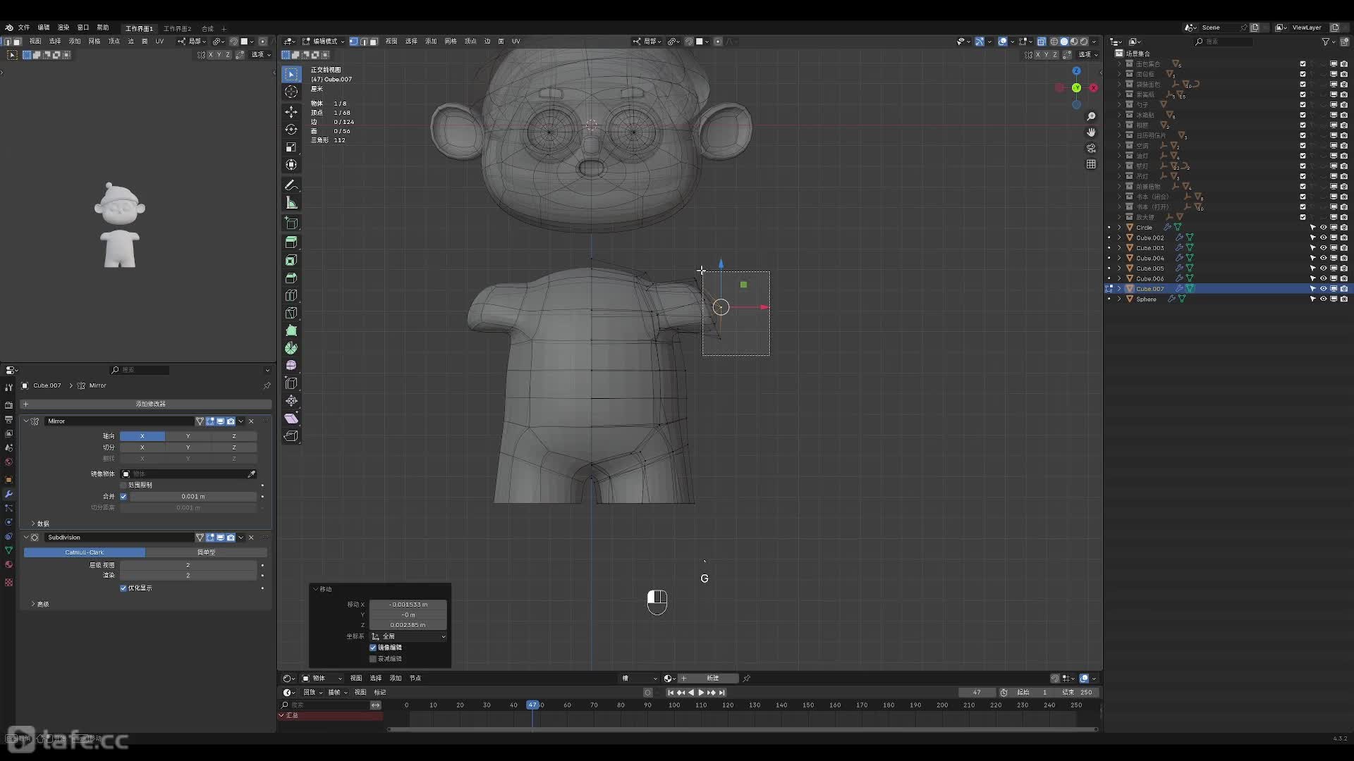Expand the Sphere object in outliner
The width and height of the screenshot is (1354, 761).
[1119, 299]
